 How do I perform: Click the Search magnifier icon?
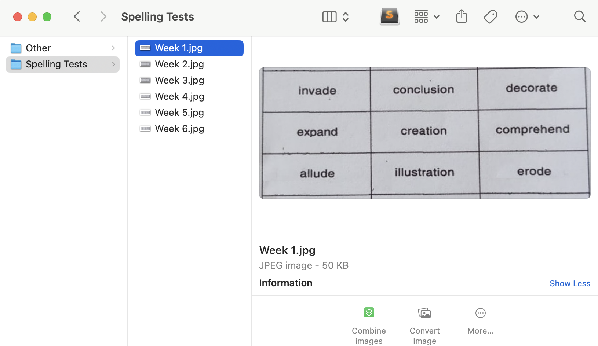580,16
